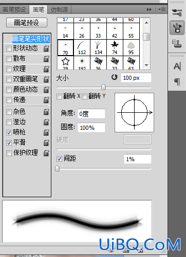The image size is (186, 257).
Task: Uncheck the 喷枪 checkbox
Action: (x=9, y=132)
